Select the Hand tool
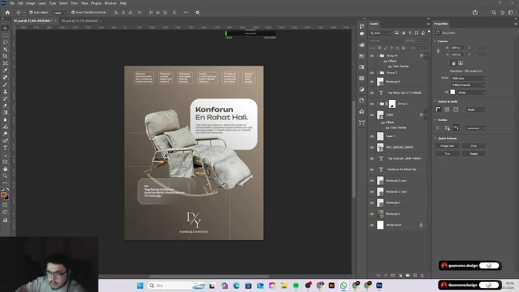This screenshot has height=292, width=519. 5,169
